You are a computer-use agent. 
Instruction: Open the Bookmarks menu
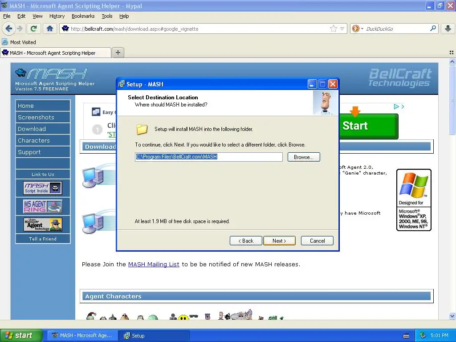(83, 16)
